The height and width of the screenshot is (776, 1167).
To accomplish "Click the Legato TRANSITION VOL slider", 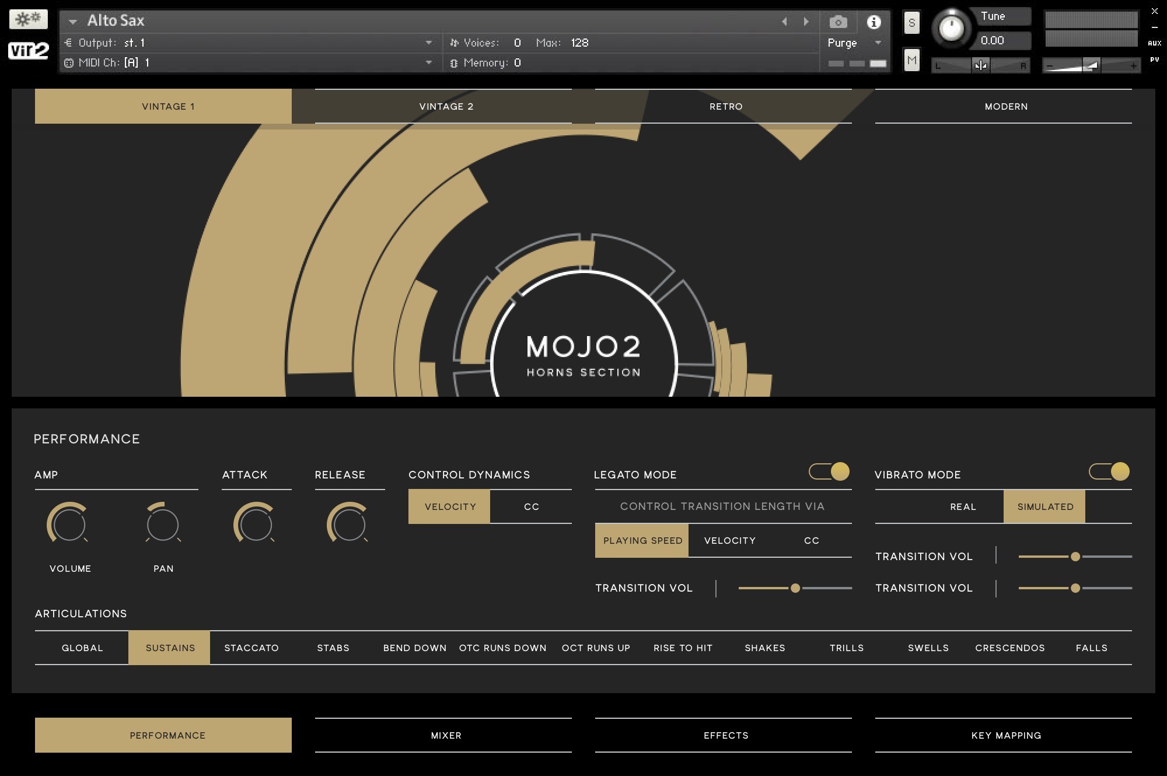I will [795, 588].
